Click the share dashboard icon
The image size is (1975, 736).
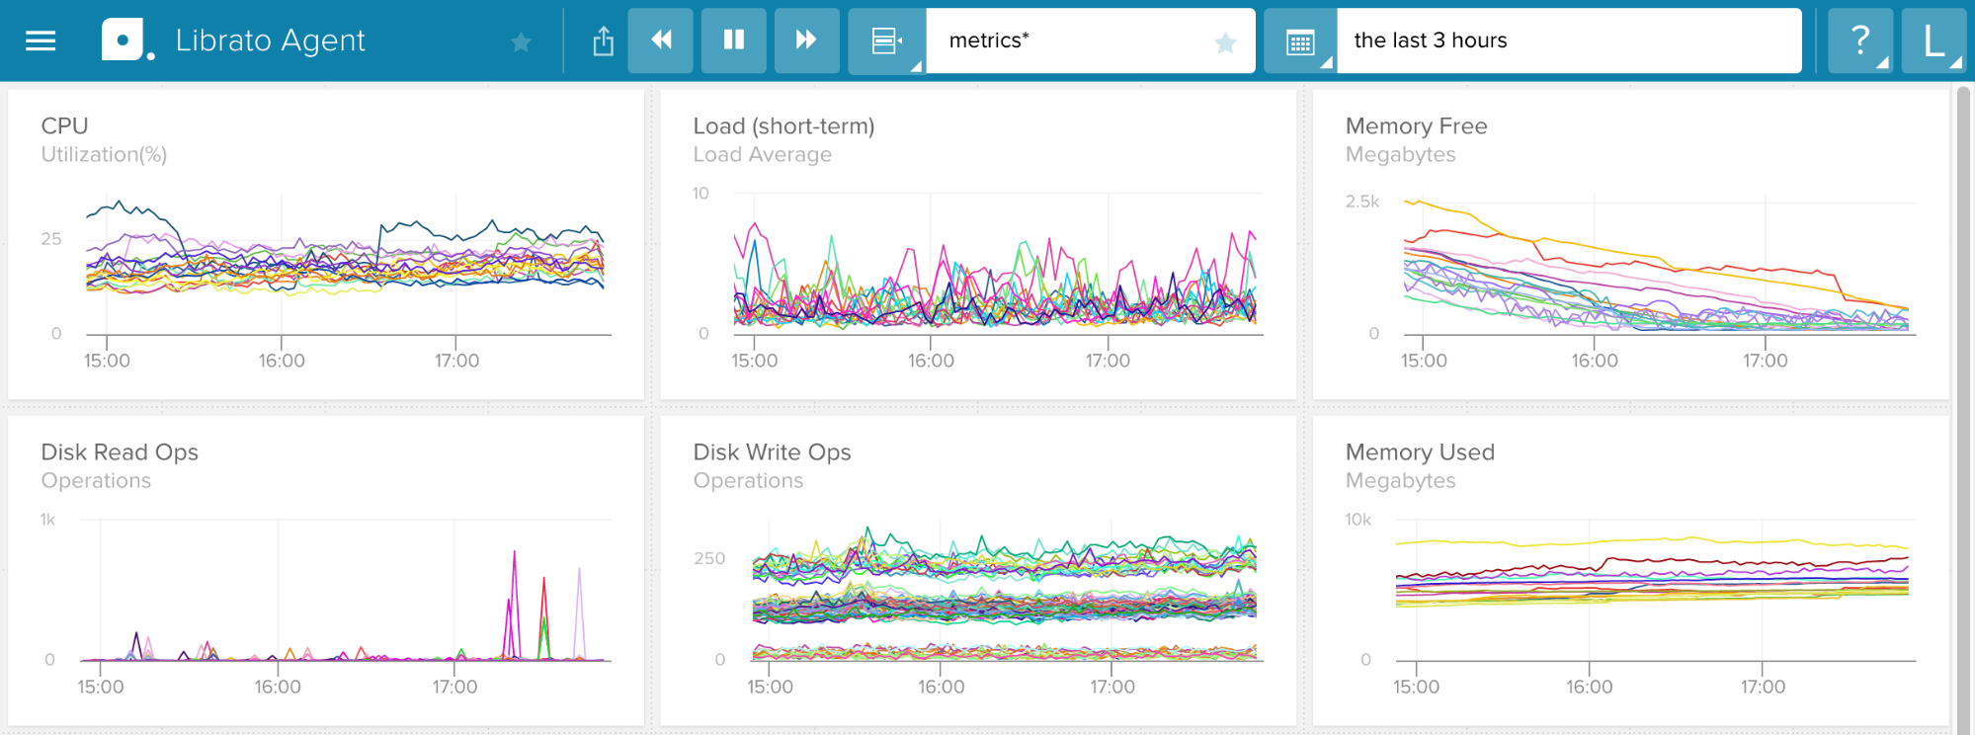coord(603,41)
